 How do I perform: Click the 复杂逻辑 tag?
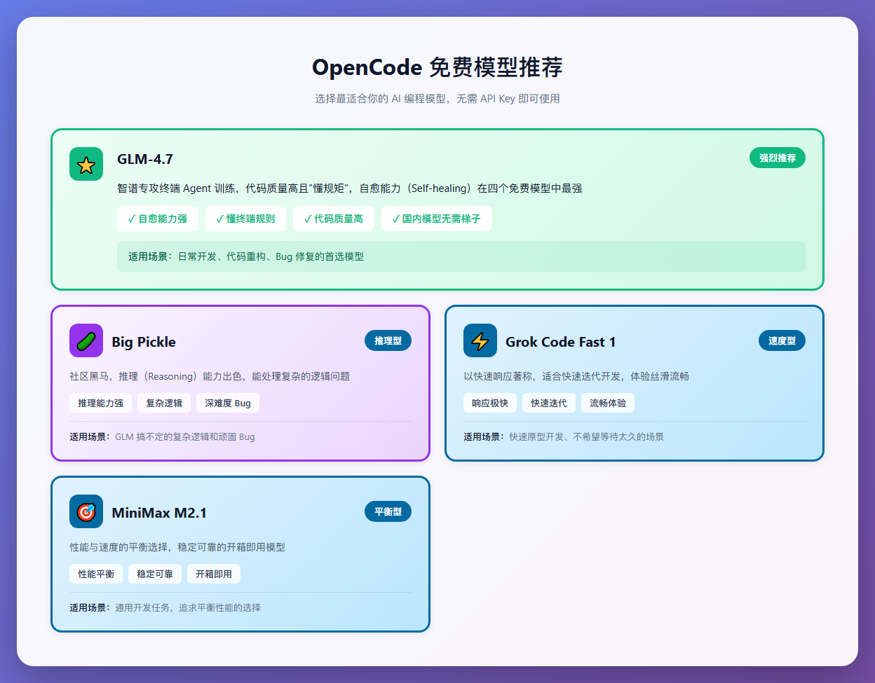(164, 403)
